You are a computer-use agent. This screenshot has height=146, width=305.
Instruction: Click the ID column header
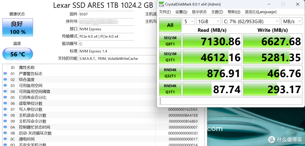tap(13, 68)
